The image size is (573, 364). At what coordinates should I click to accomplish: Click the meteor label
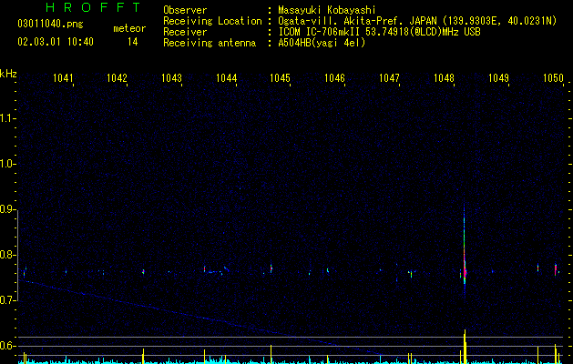click(x=129, y=28)
